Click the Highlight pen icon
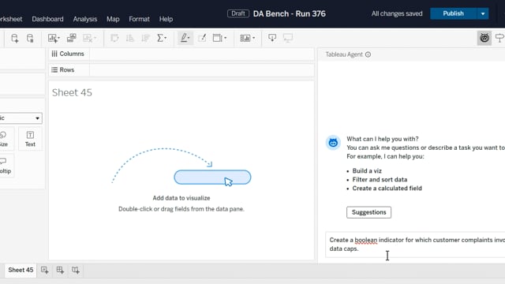The image size is (505, 284). pos(184,38)
